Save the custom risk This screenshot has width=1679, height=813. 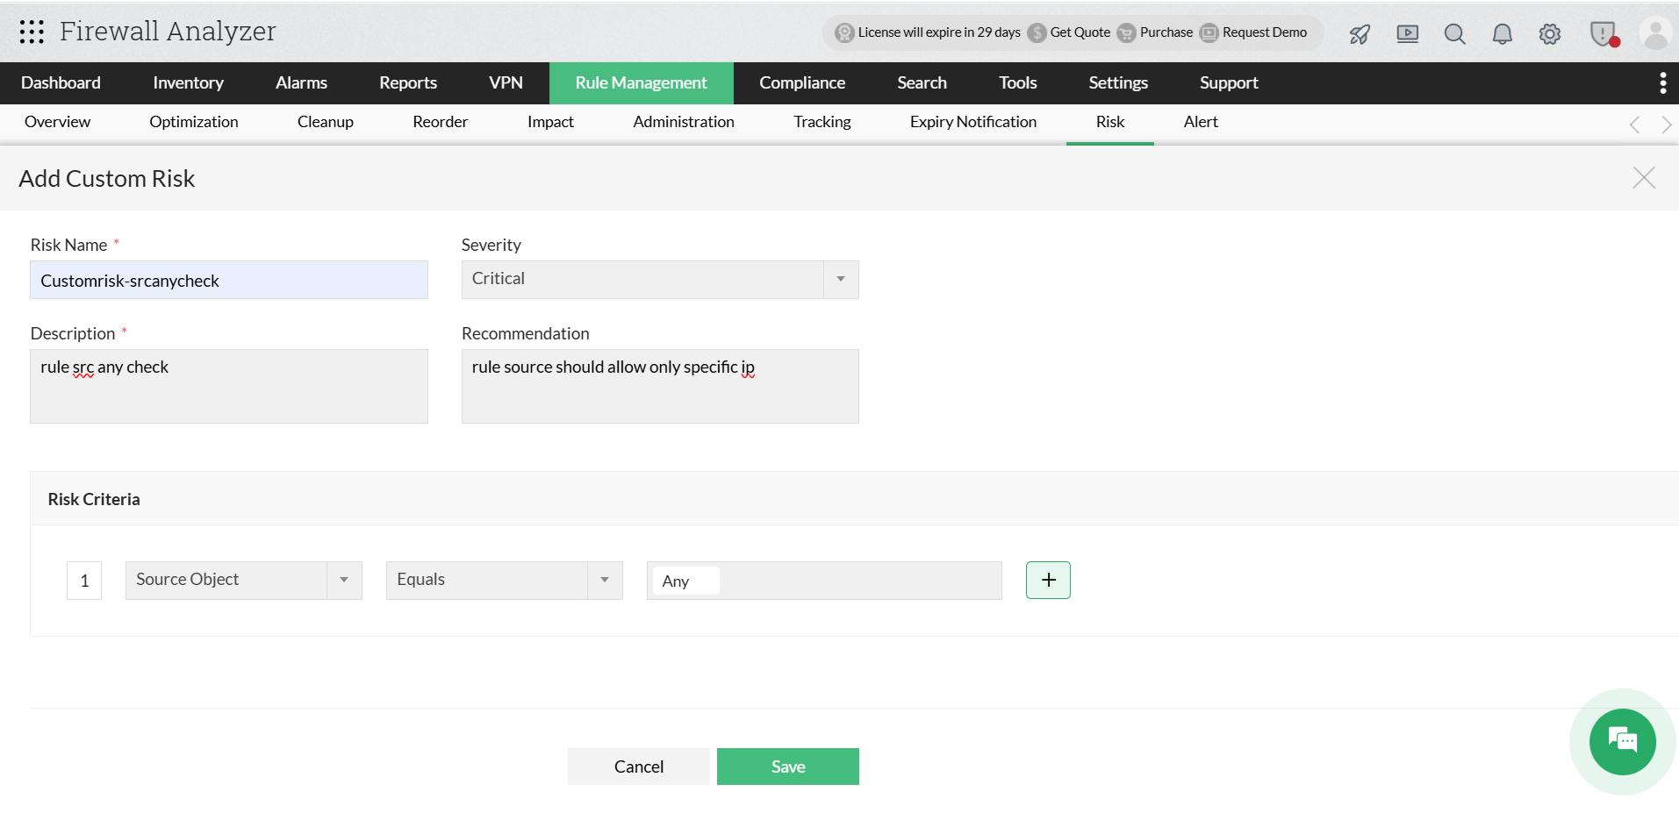pyautogui.click(x=788, y=767)
